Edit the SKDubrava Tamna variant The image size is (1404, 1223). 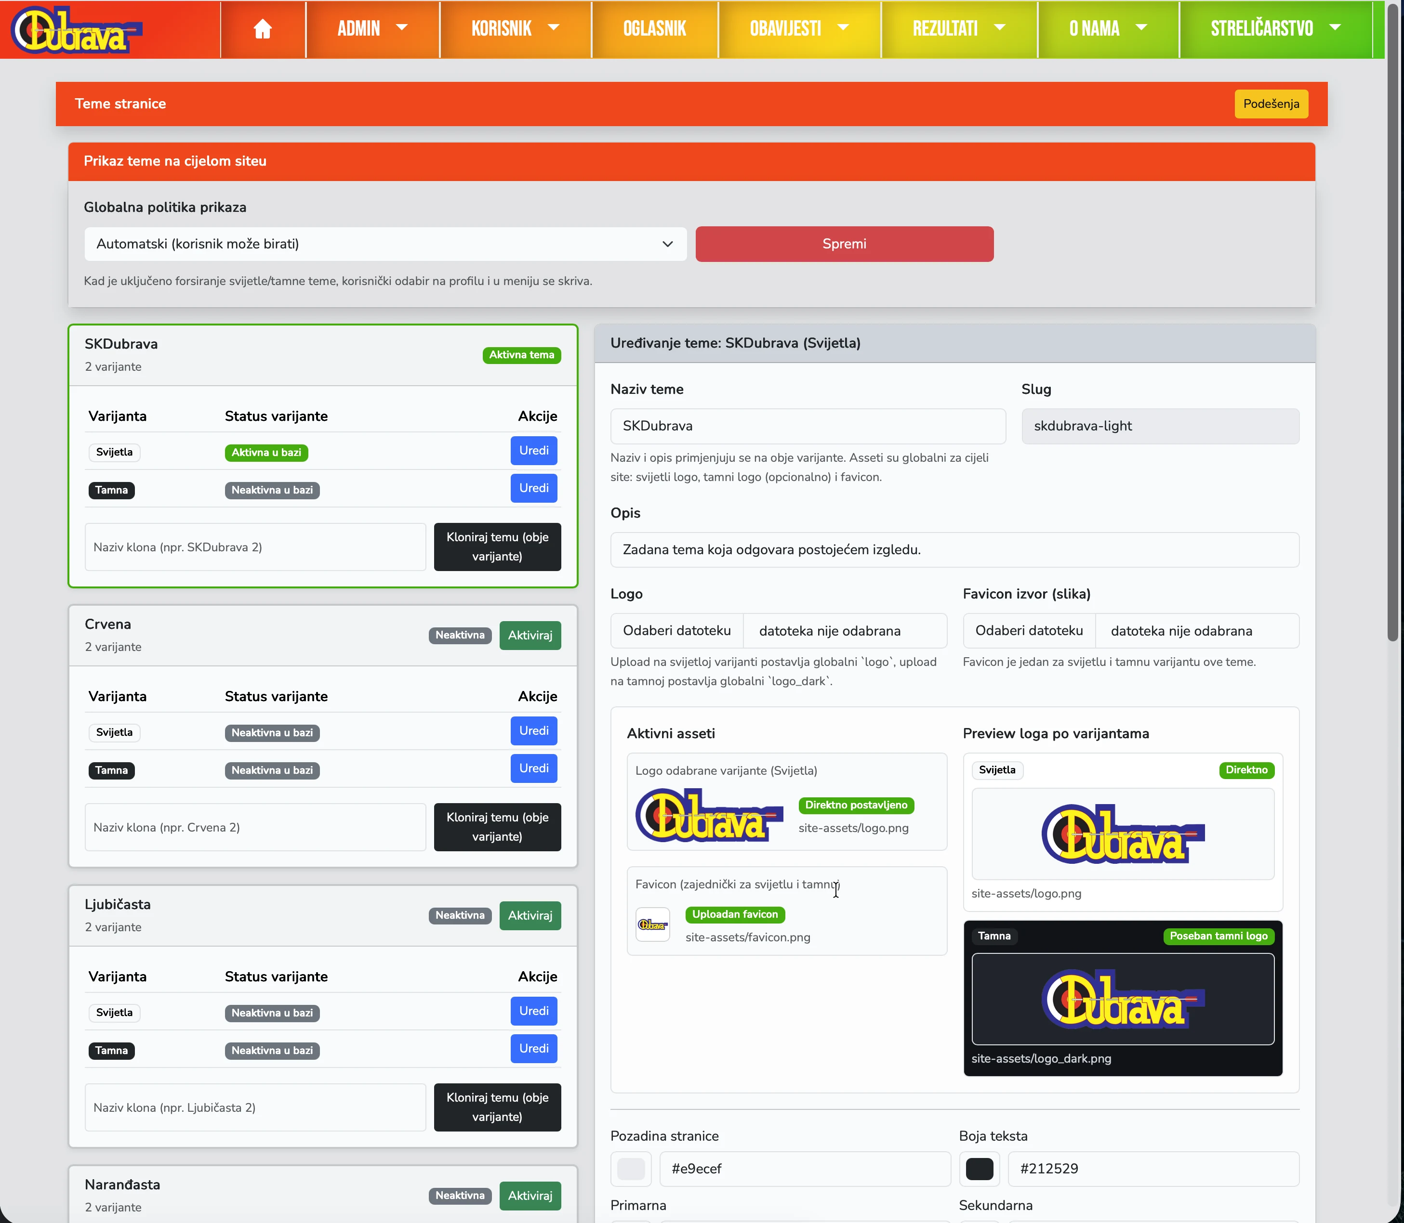pyautogui.click(x=533, y=489)
